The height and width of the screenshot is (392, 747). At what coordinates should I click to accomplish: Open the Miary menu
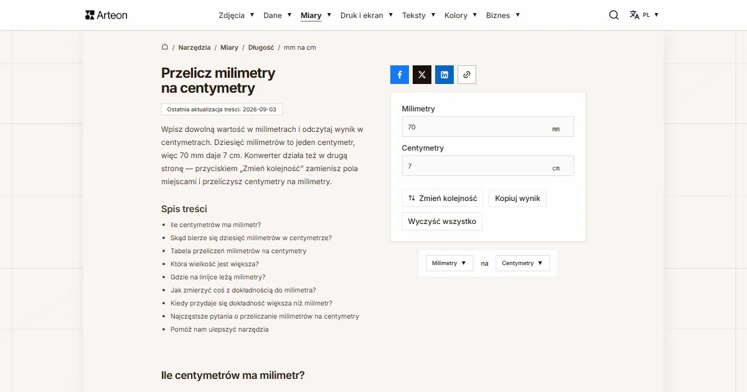coord(316,15)
